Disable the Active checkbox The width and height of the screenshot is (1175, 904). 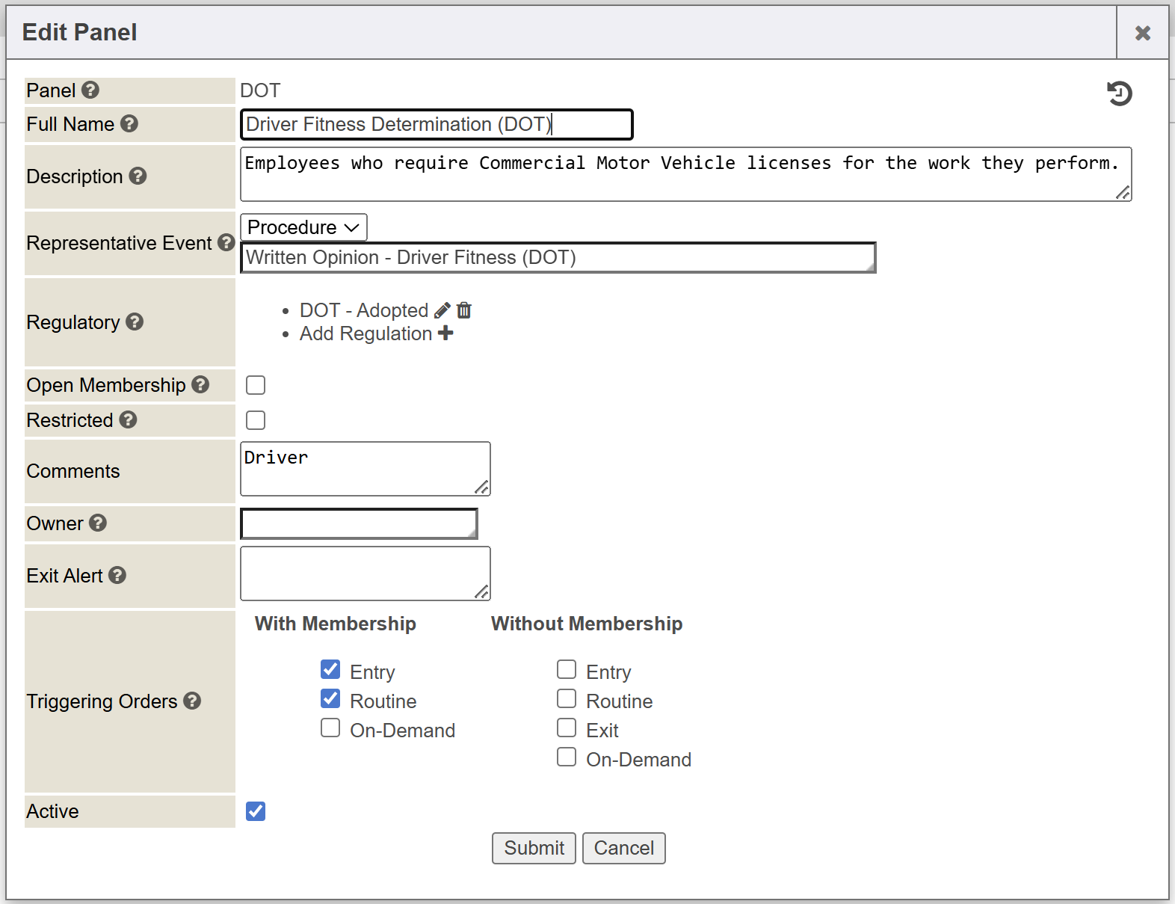point(256,811)
